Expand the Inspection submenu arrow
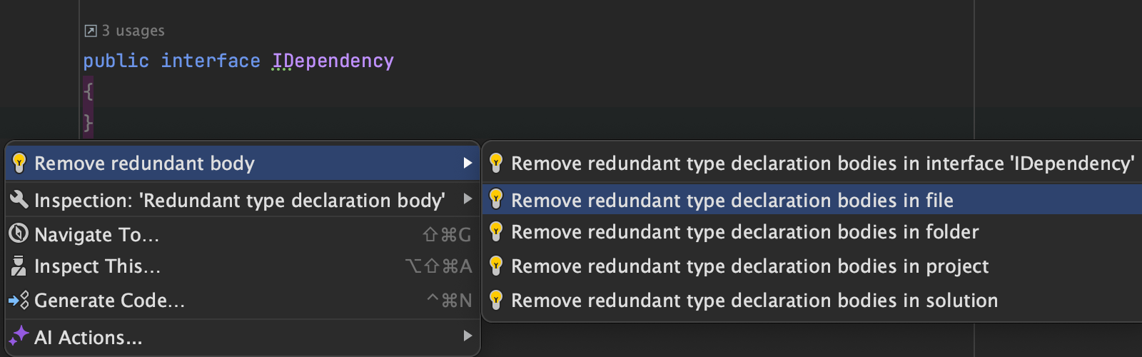Screen dimensions: 1142x357 point(468,199)
